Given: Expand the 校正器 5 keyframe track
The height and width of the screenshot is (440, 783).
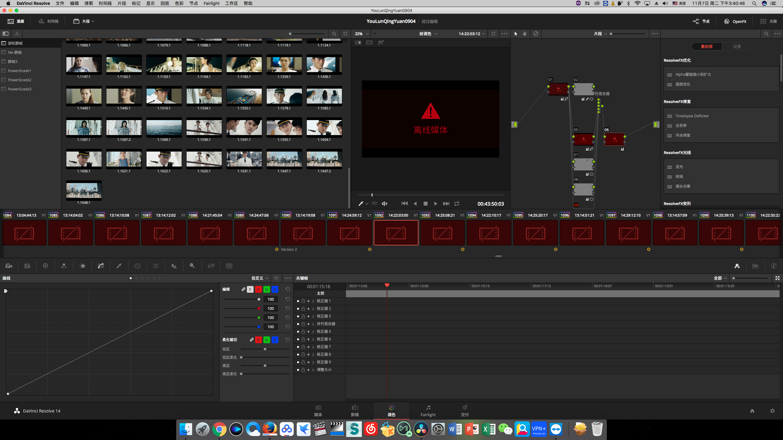Looking at the screenshot, I should tap(313, 332).
